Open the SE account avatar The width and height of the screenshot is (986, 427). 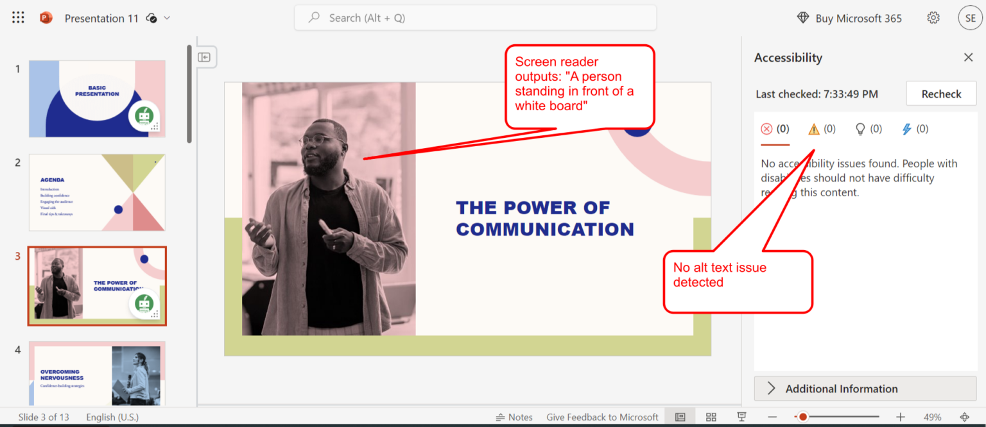click(x=969, y=17)
